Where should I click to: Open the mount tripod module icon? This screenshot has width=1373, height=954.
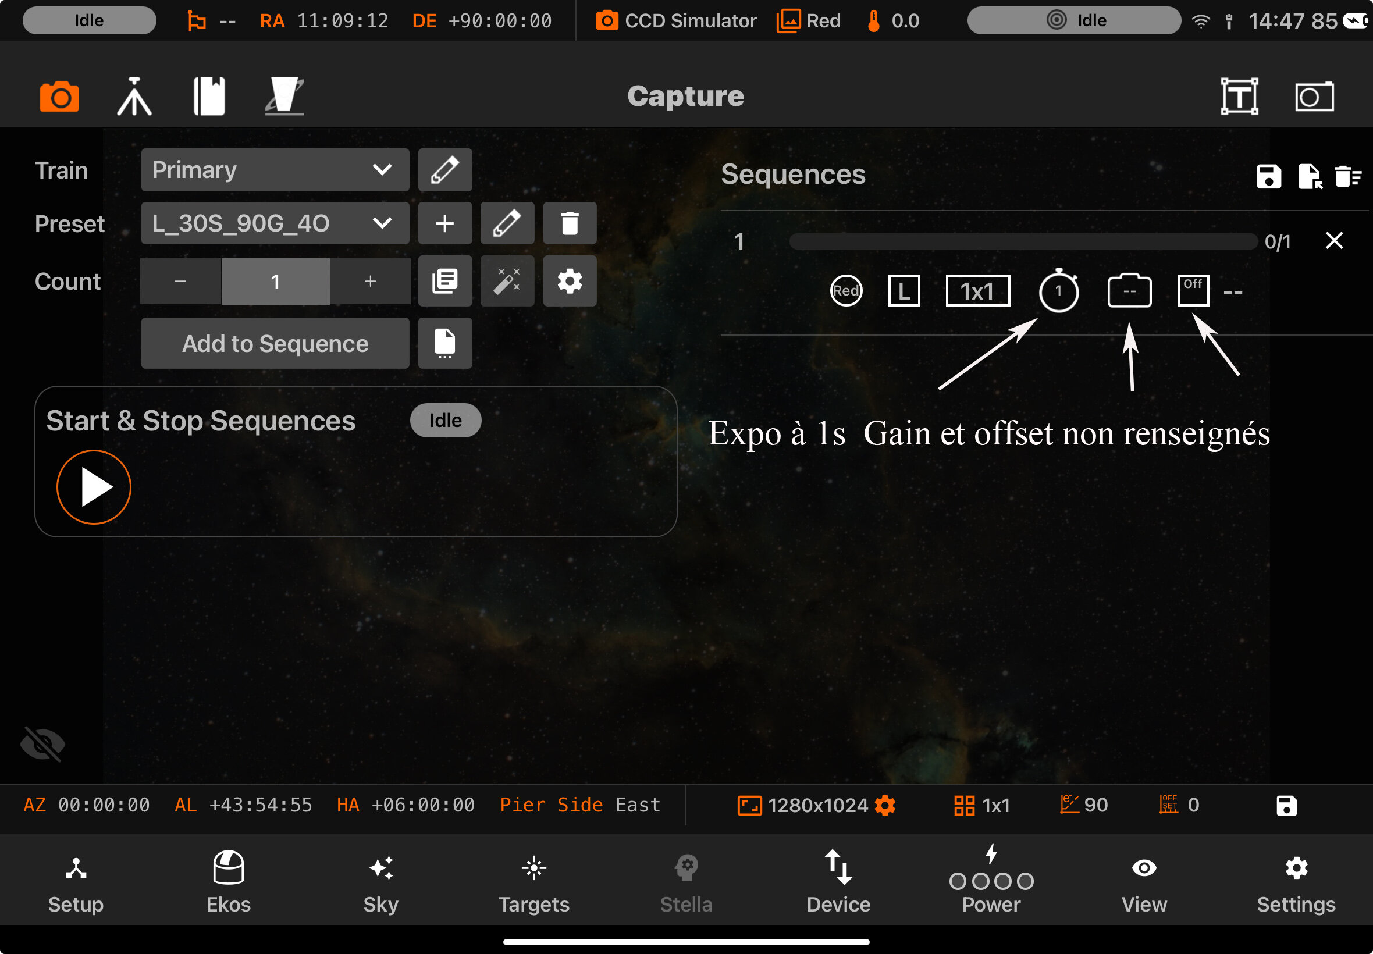click(134, 96)
